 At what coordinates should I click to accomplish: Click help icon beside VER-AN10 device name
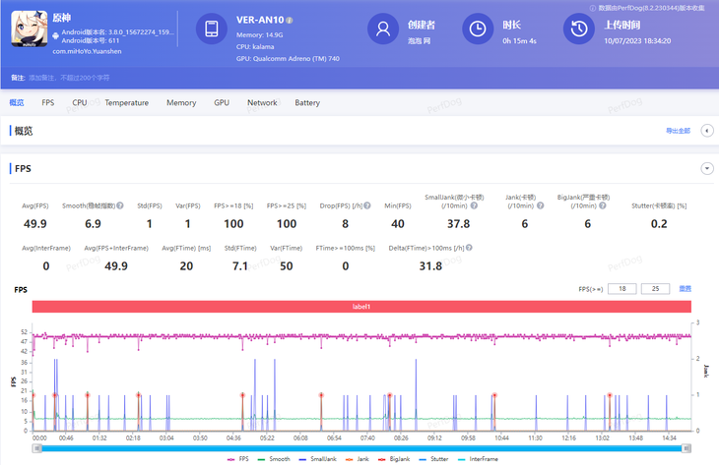[x=290, y=21]
